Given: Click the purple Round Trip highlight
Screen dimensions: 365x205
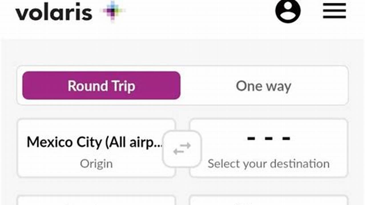Looking at the screenshot, I should pos(101,85).
